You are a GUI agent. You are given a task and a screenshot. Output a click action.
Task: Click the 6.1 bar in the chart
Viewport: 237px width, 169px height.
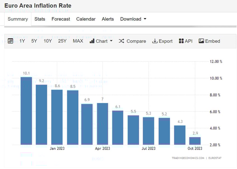pyautogui.click(x=118, y=128)
